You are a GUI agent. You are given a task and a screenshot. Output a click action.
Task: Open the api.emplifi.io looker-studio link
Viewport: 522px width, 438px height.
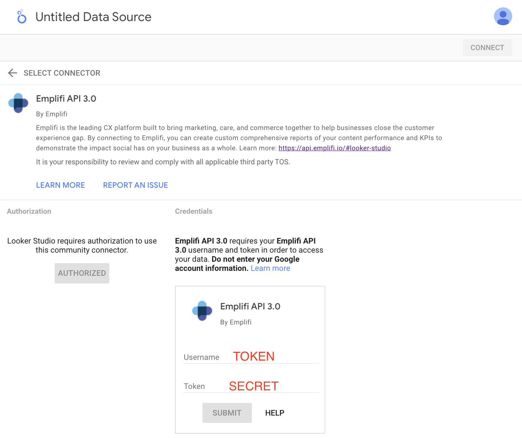point(335,148)
